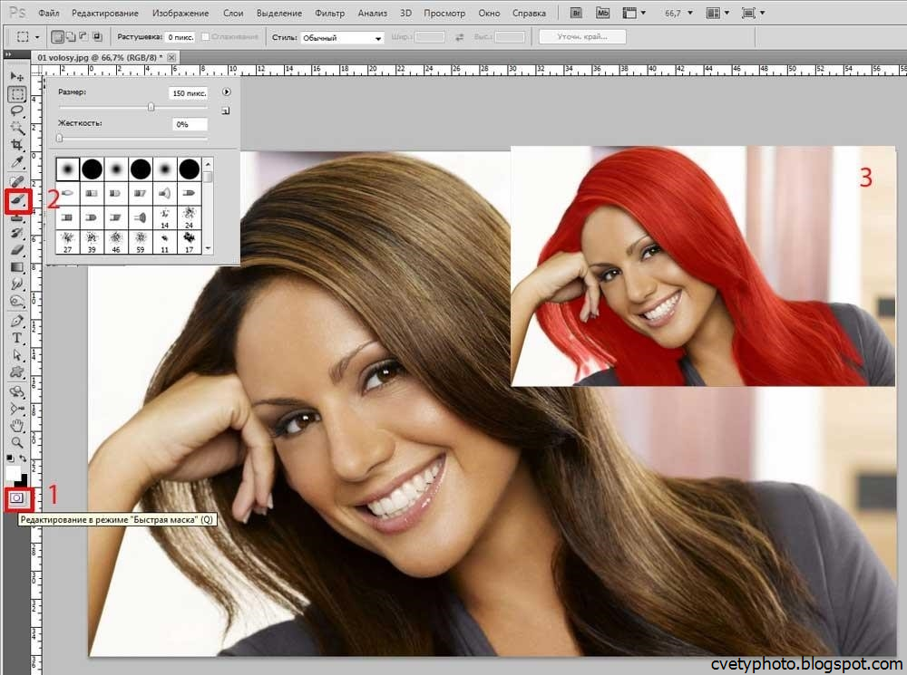Create new brush preset from this brush

point(226,111)
